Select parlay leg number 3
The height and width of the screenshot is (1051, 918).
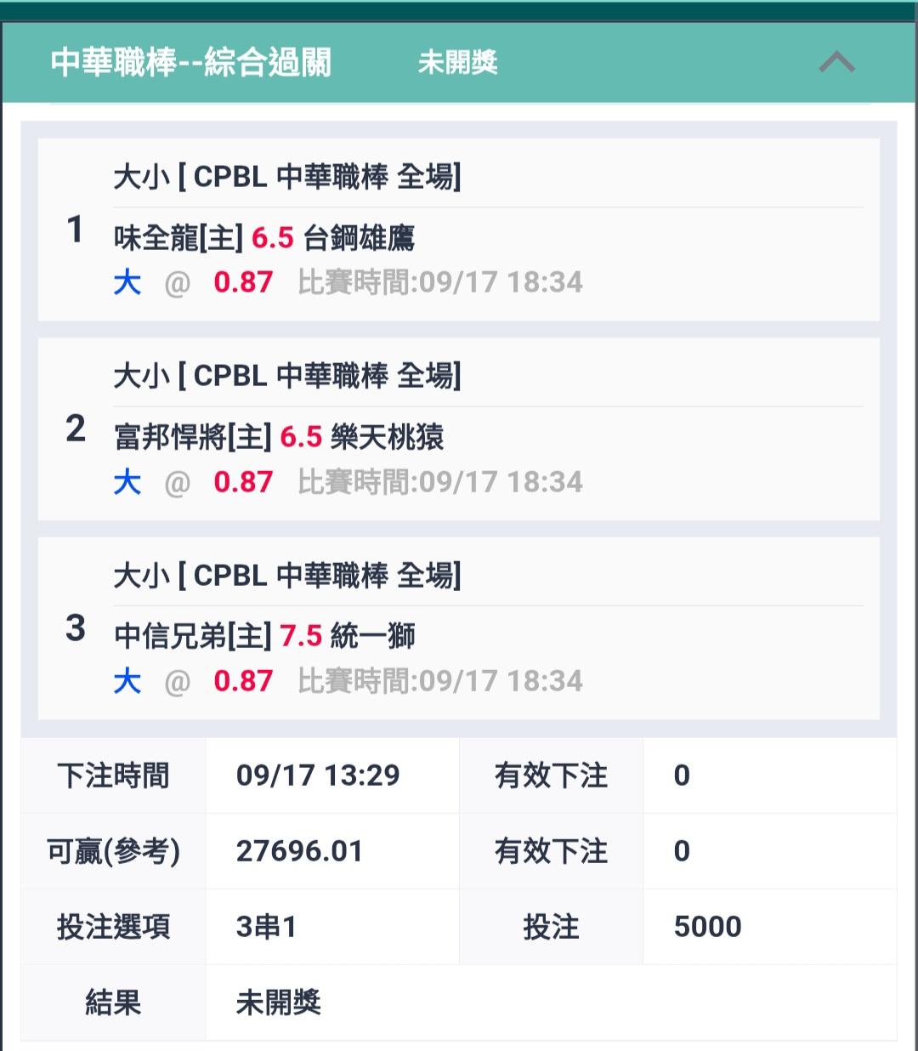coord(75,628)
